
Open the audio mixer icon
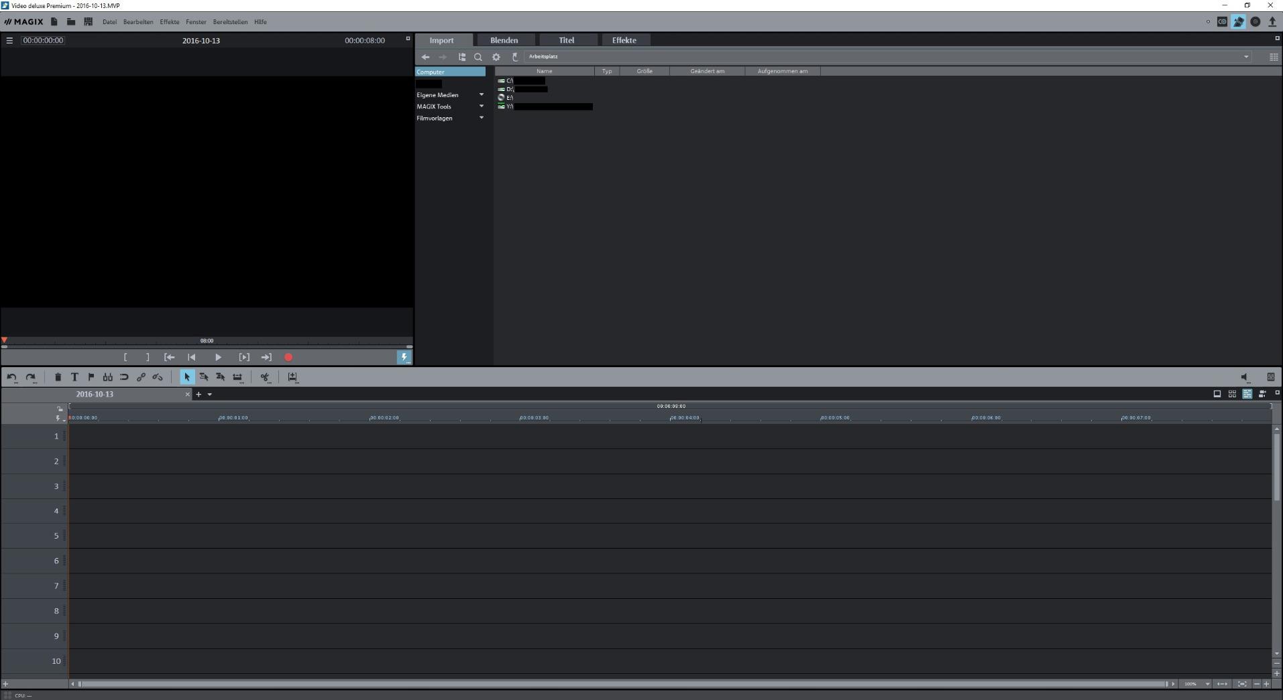pos(1270,377)
